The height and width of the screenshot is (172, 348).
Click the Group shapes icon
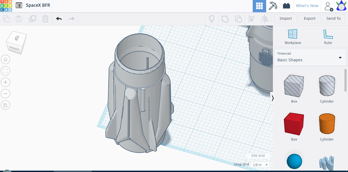(225, 18)
